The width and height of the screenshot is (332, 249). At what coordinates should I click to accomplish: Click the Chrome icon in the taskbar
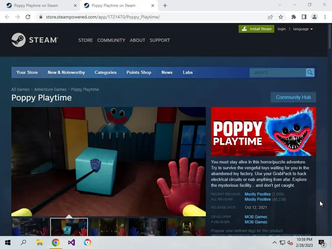click(x=56, y=243)
